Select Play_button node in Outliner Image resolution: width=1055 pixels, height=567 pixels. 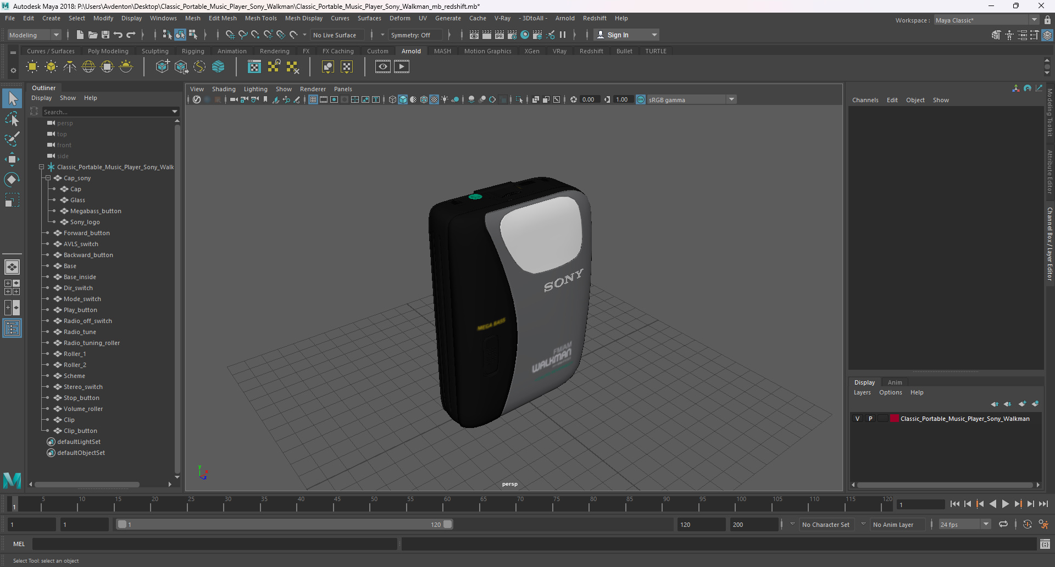click(80, 310)
